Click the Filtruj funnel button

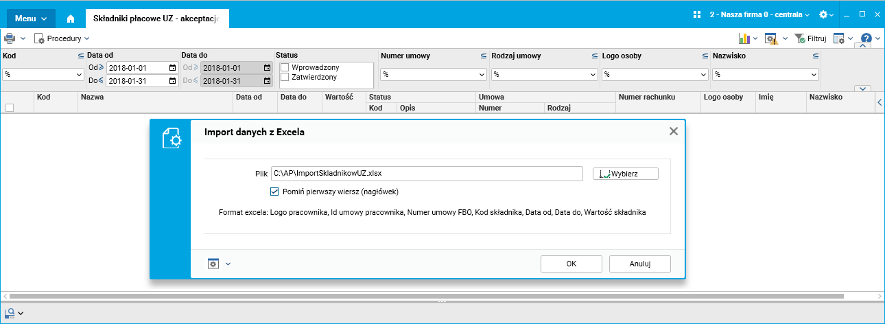[812, 38]
